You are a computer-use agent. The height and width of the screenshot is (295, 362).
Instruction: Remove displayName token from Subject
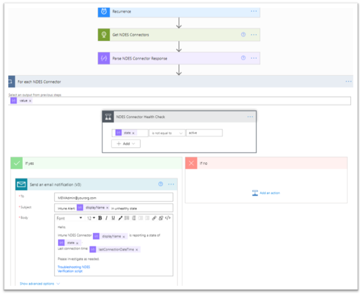point(107,208)
